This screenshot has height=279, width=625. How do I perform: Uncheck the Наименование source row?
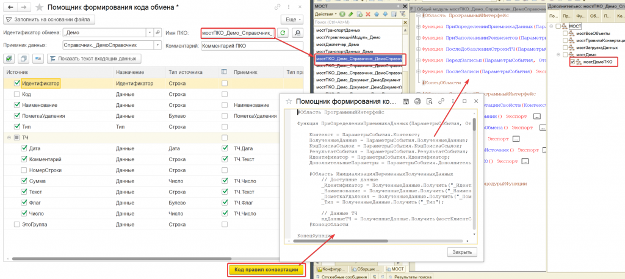click(x=16, y=105)
